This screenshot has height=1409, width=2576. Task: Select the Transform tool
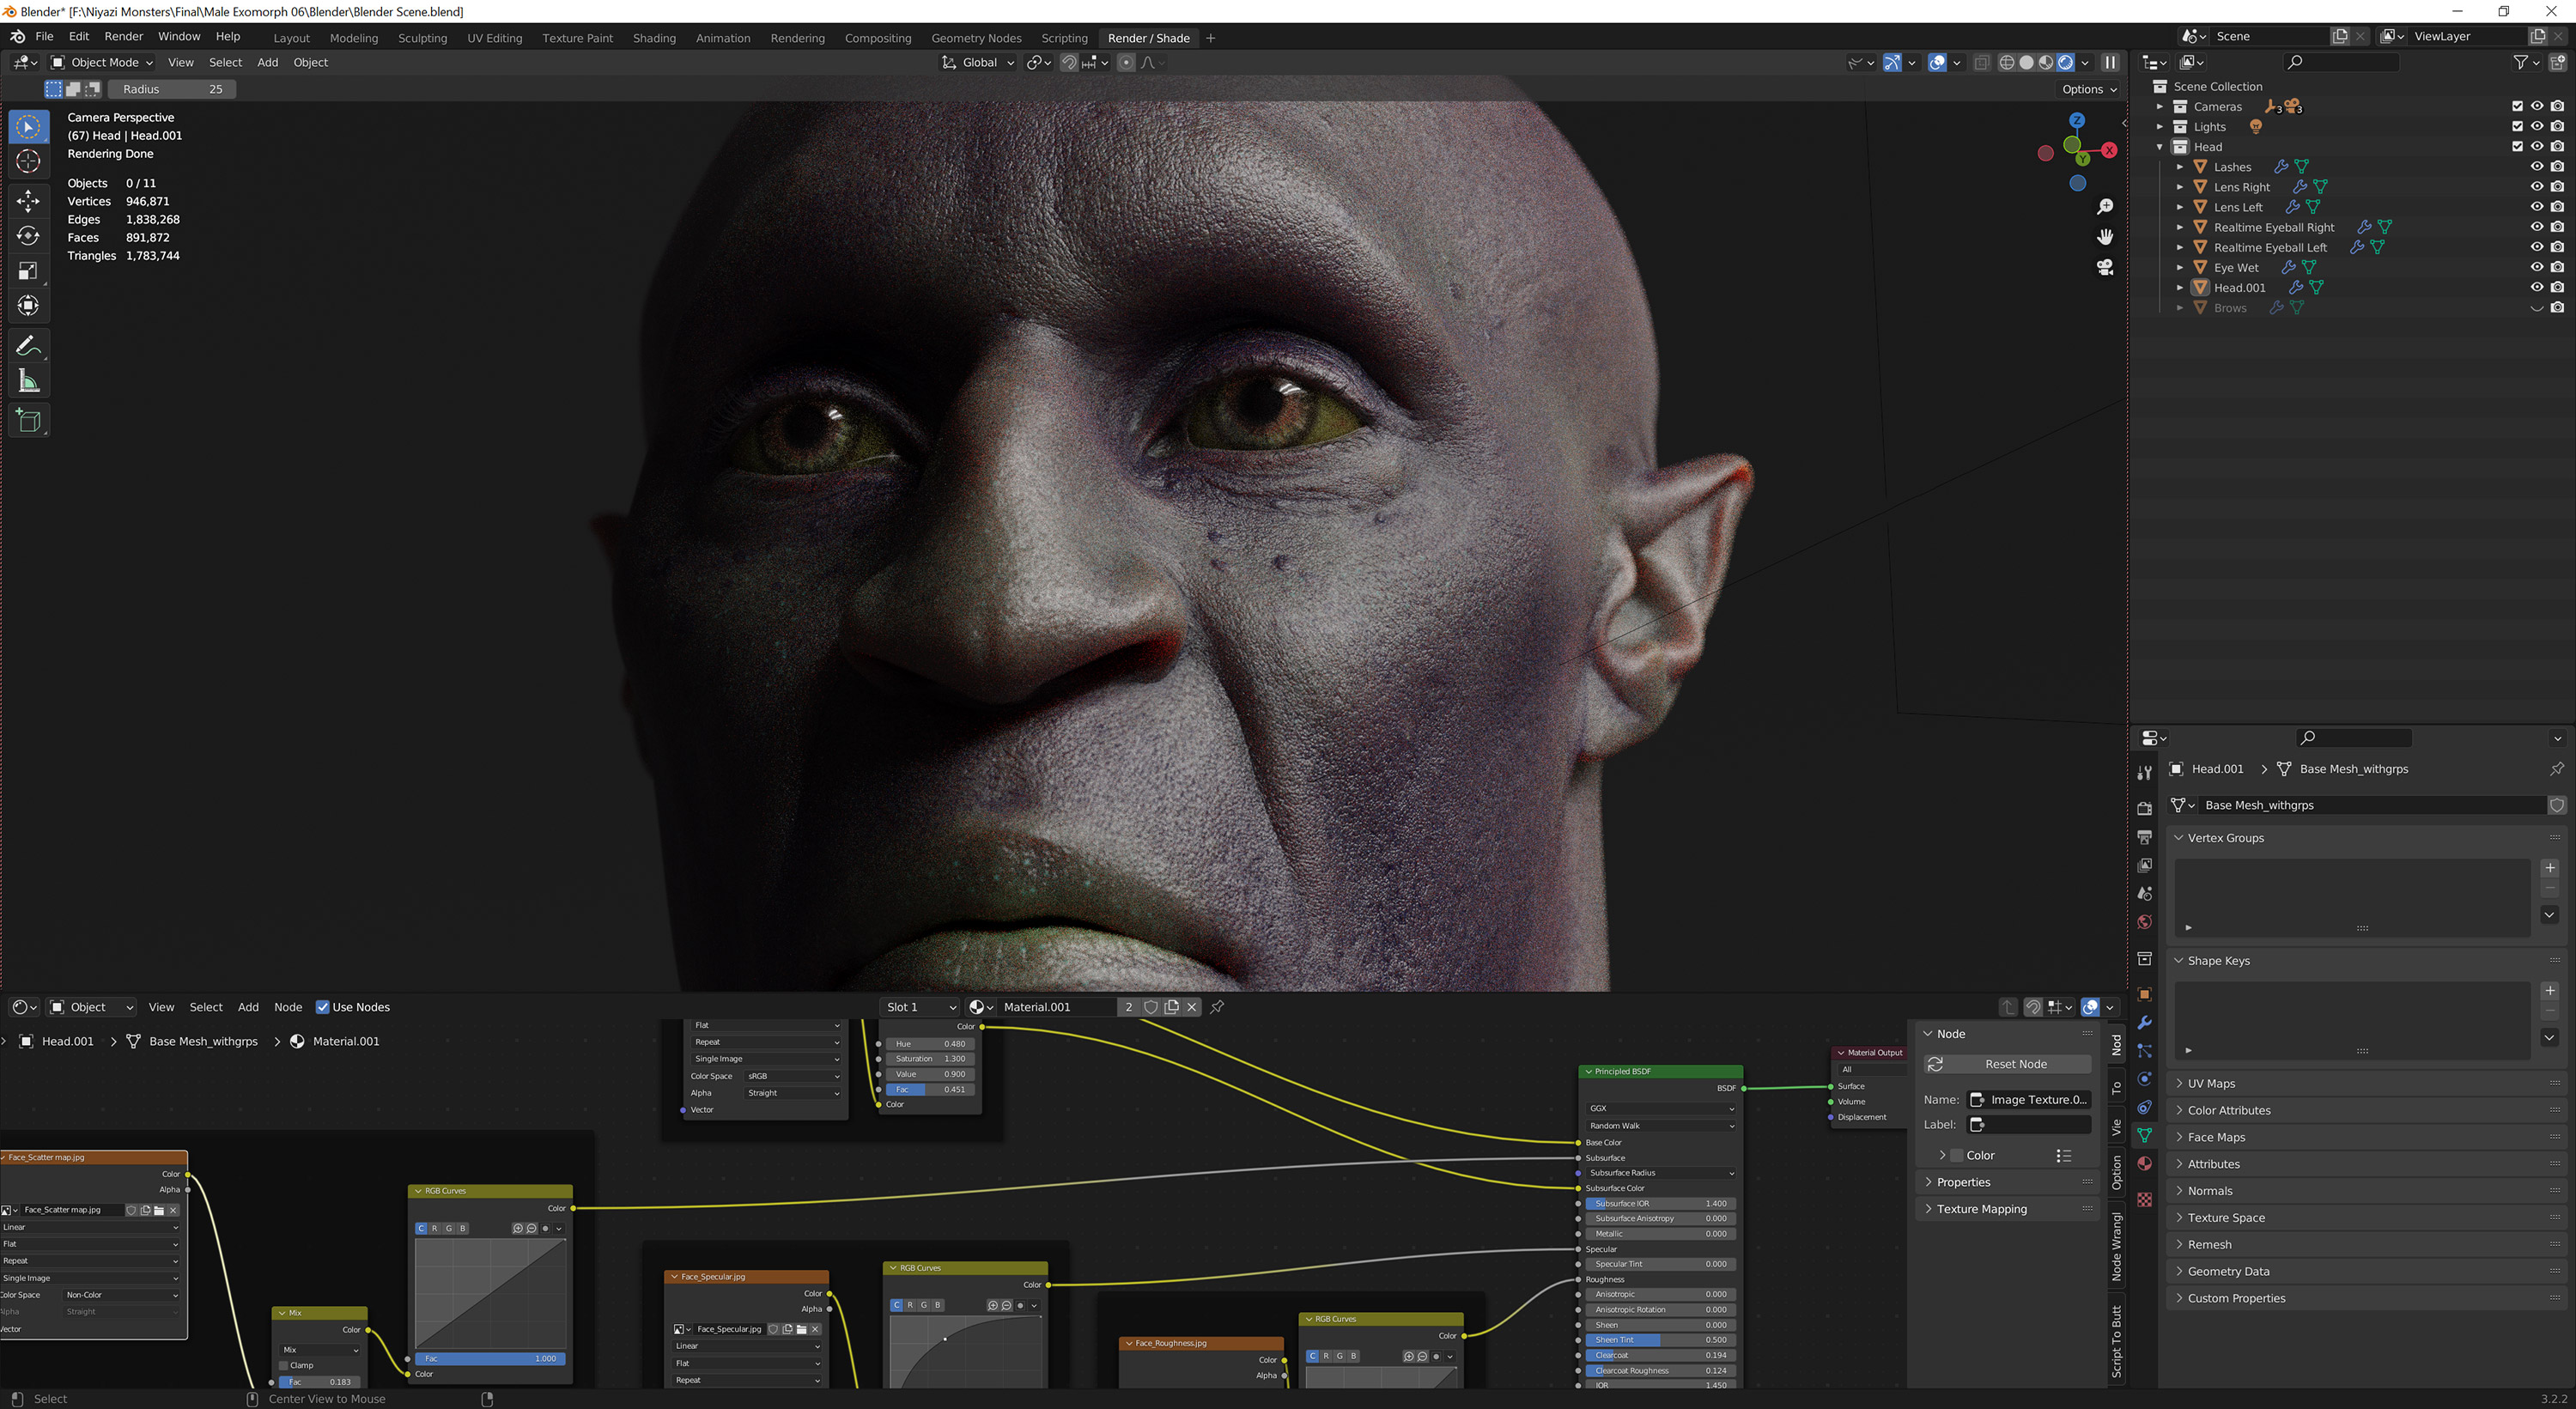tap(28, 306)
